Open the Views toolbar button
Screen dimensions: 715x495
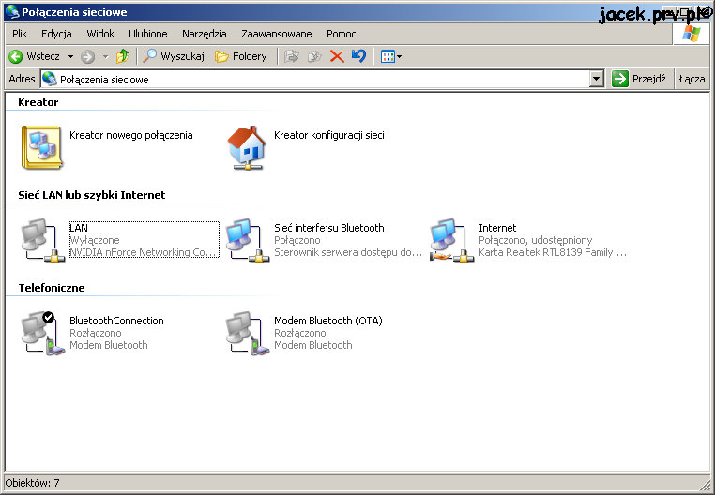click(391, 56)
